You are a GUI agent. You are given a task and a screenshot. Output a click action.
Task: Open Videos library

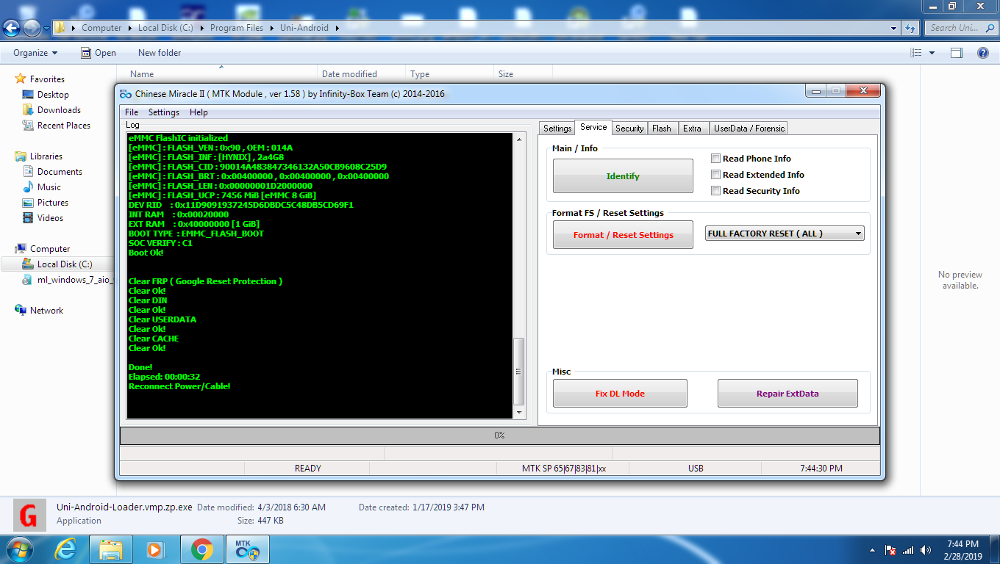[x=50, y=218]
